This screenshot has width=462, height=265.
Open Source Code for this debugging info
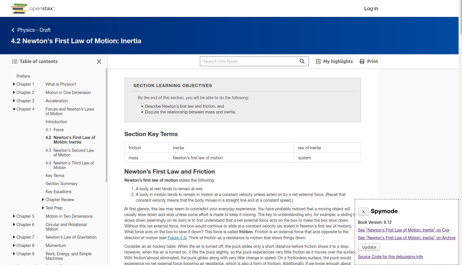point(390,256)
